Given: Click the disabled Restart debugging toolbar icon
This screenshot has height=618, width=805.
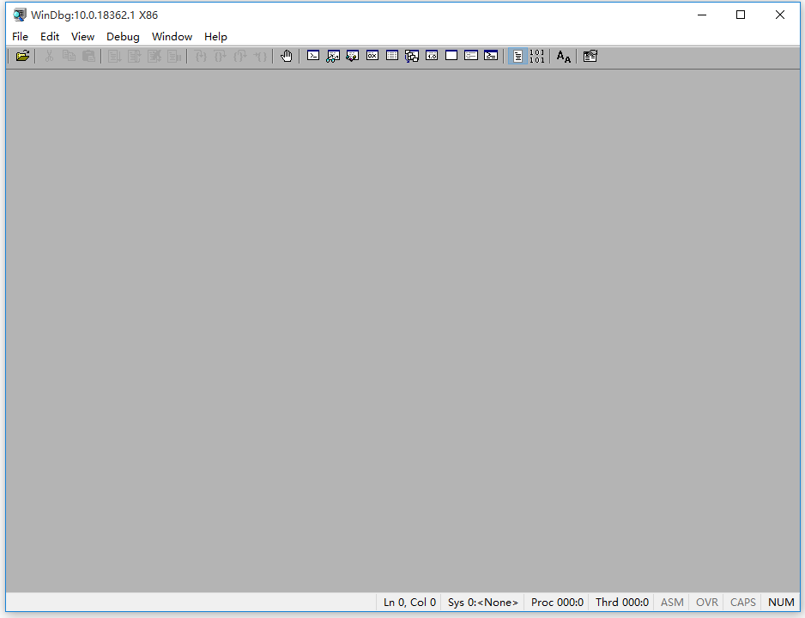Looking at the screenshot, I should [134, 56].
